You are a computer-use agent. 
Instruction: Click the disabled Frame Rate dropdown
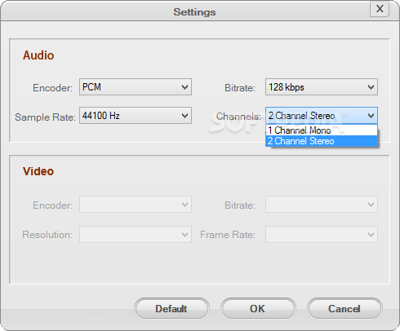point(322,234)
